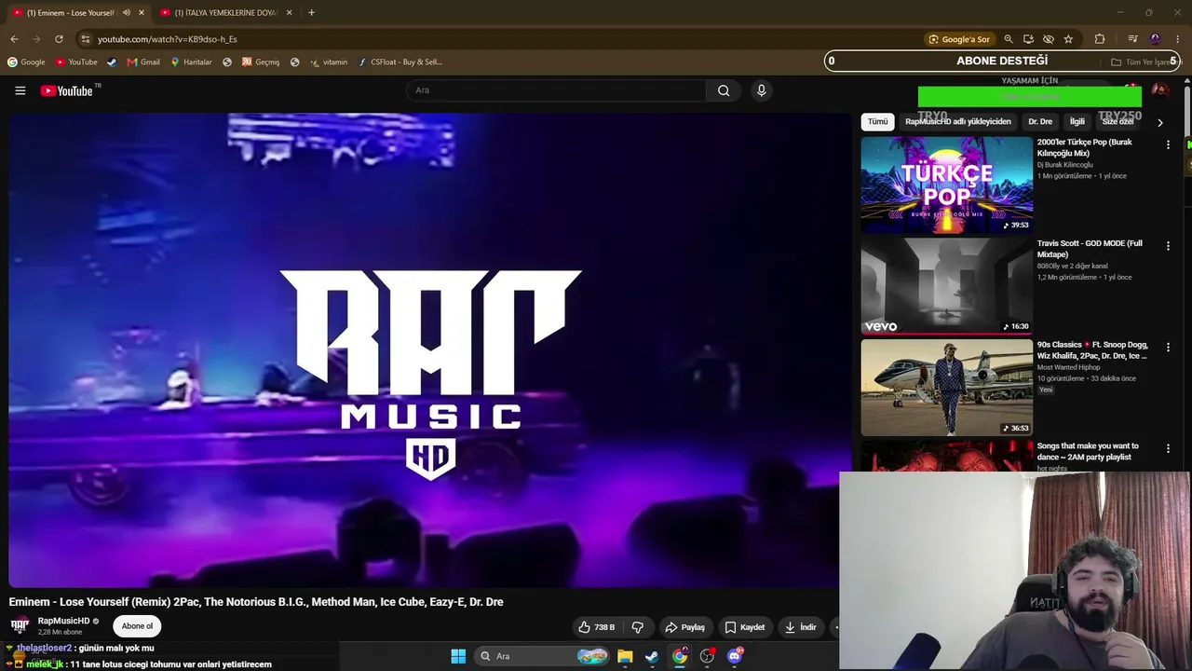Open the Google bookmark
Image resolution: width=1192 pixels, height=671 pixels.
pyautogui.click(x=26, y=62)
